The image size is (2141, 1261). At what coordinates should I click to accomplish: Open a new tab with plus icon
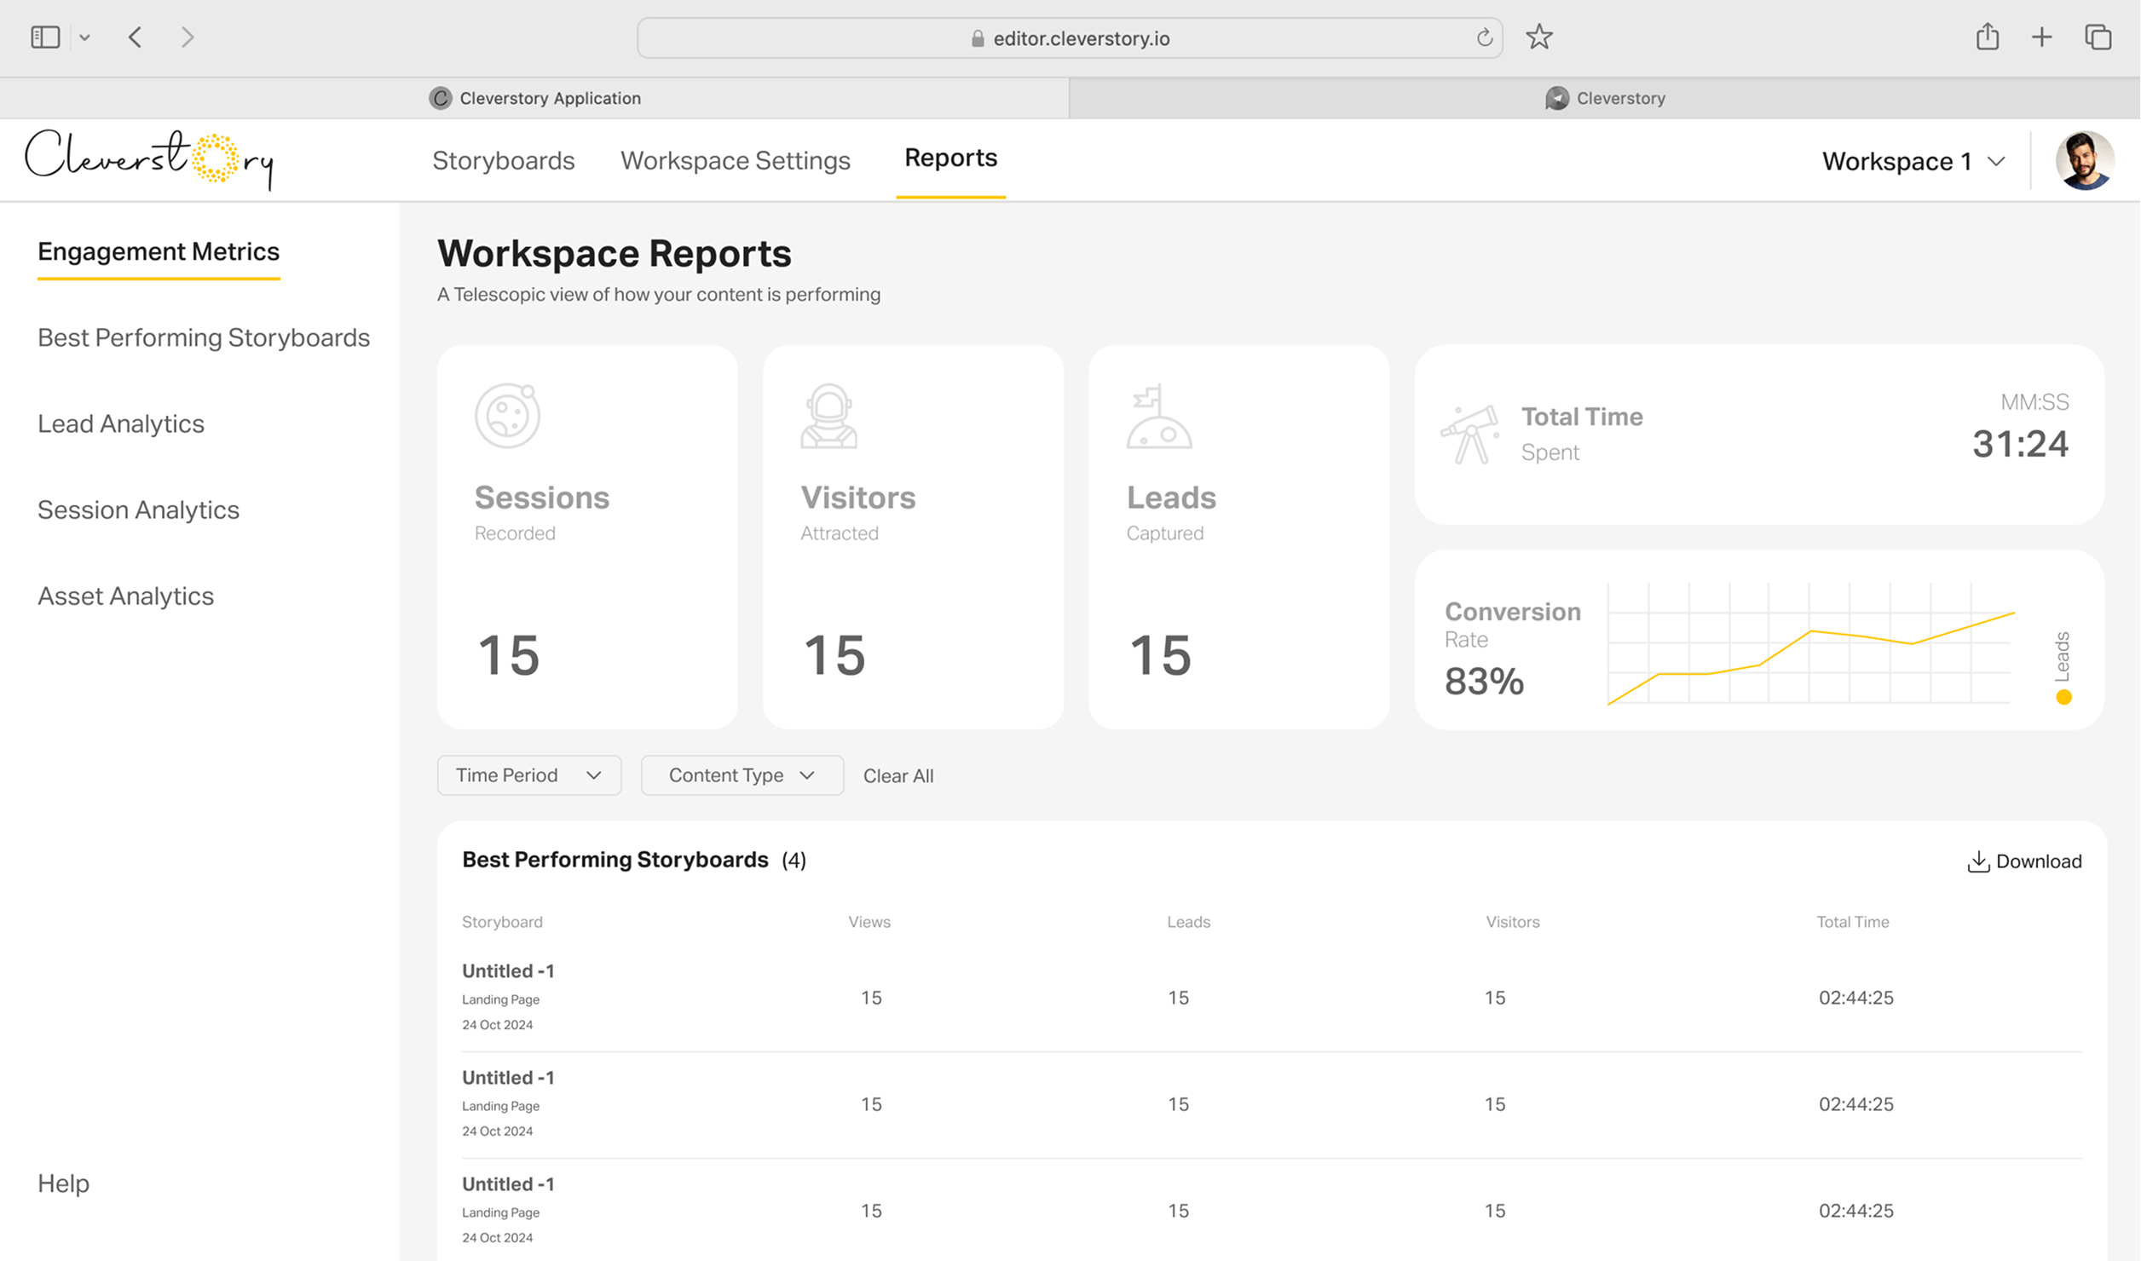click(2041, 37)
